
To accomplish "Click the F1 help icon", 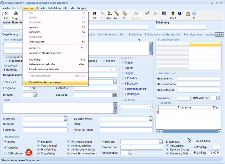I will pos(194,14).
